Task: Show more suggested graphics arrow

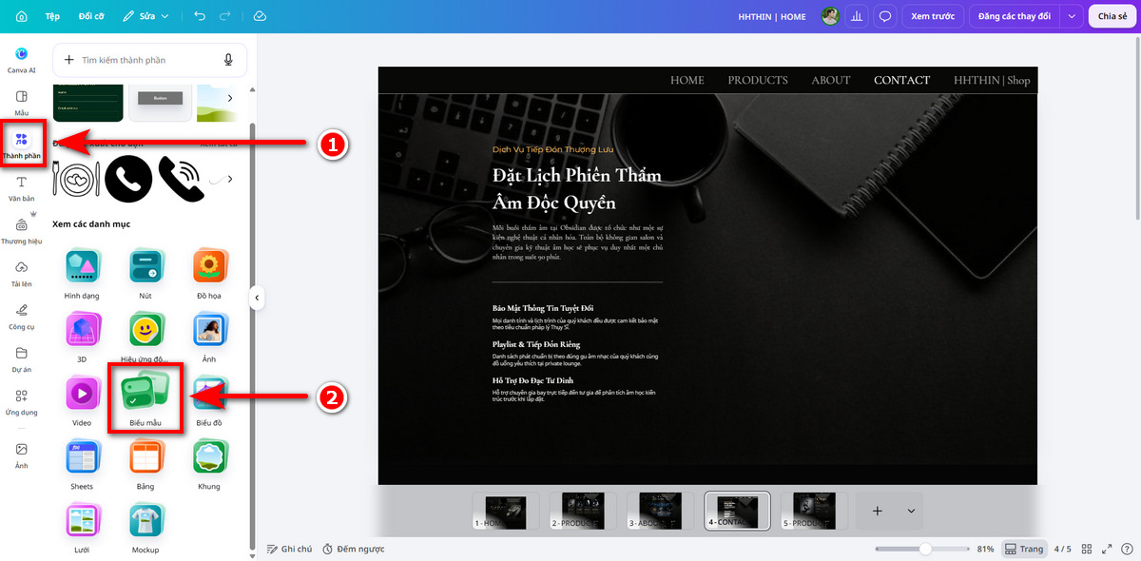Action: click(229, 179)
